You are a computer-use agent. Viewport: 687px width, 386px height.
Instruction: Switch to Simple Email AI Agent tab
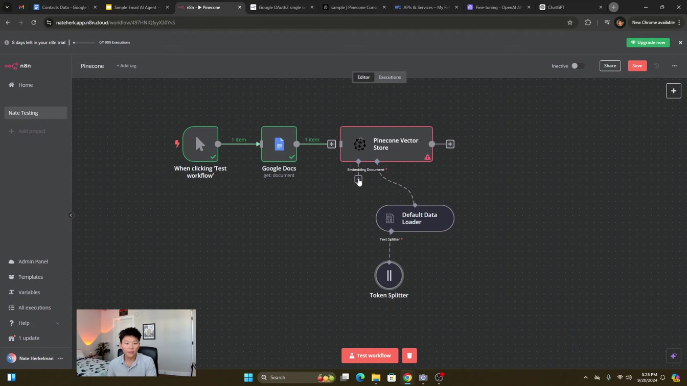coord(137,7)
